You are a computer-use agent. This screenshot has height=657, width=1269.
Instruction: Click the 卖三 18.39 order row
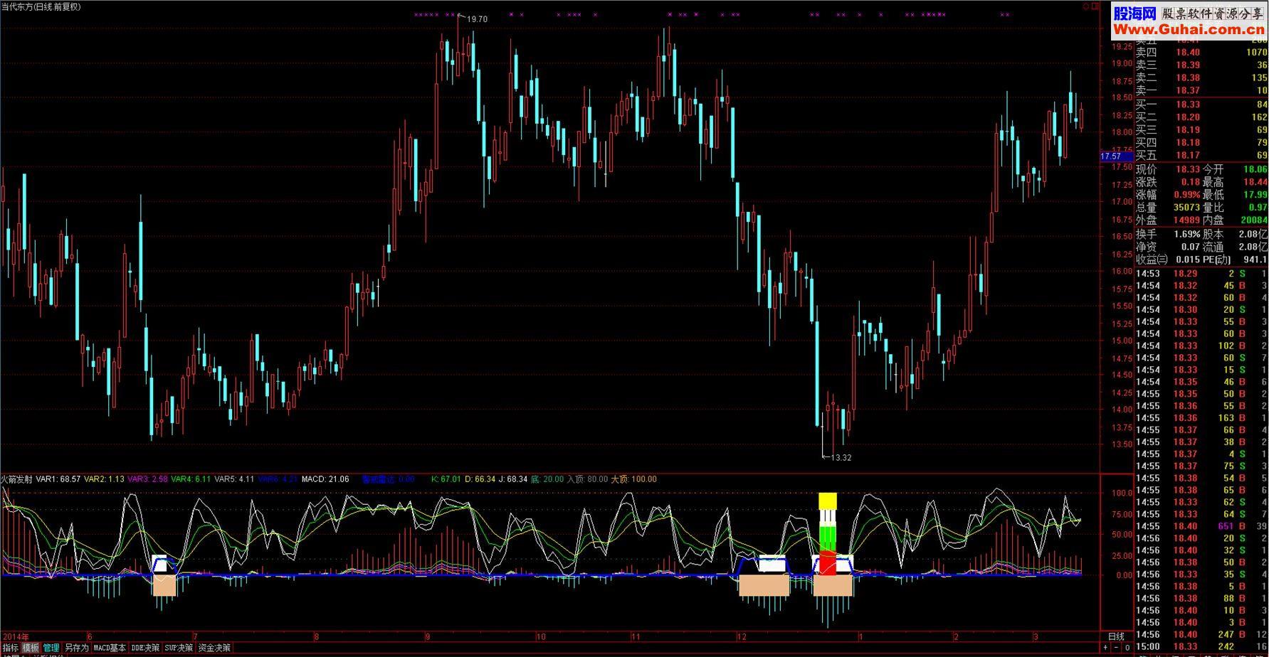(1201, 65)
